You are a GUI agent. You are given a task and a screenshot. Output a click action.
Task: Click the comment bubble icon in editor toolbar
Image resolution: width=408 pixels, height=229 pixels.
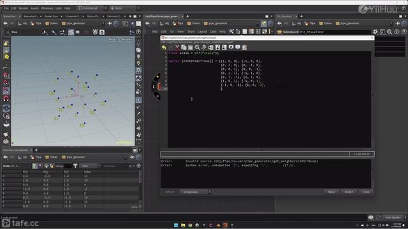pyautogui.click(x=231, y=47)
